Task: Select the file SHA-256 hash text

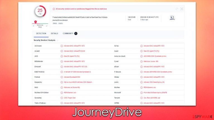Action: (x=80, y=17)
